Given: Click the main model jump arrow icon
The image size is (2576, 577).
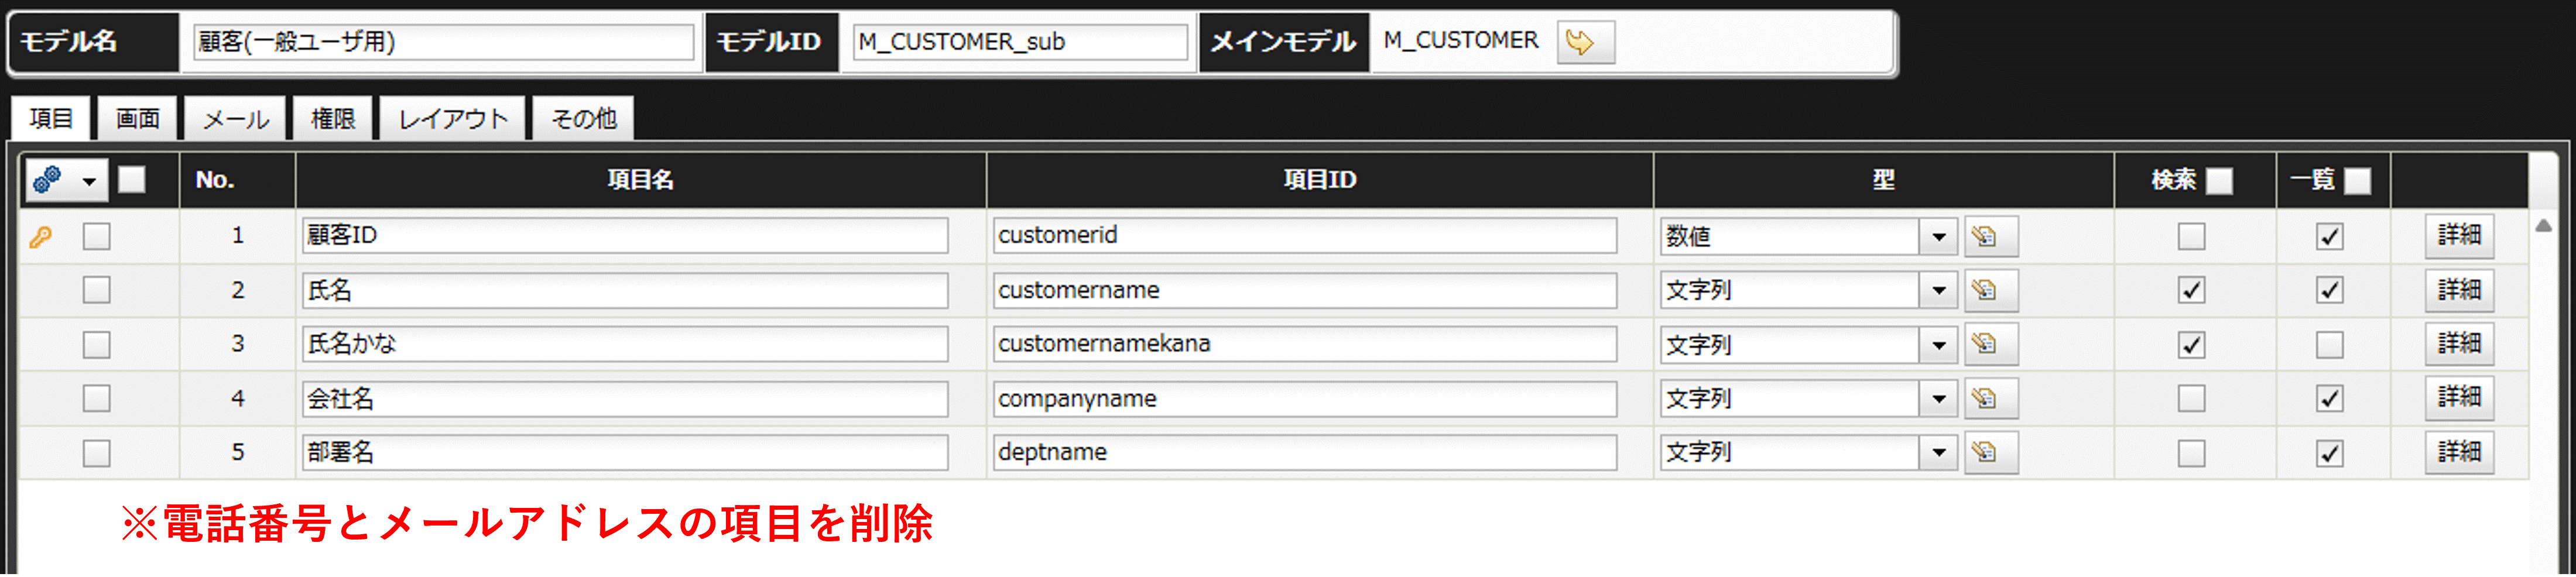Looking at the screenshot, I should (1585, 42).
